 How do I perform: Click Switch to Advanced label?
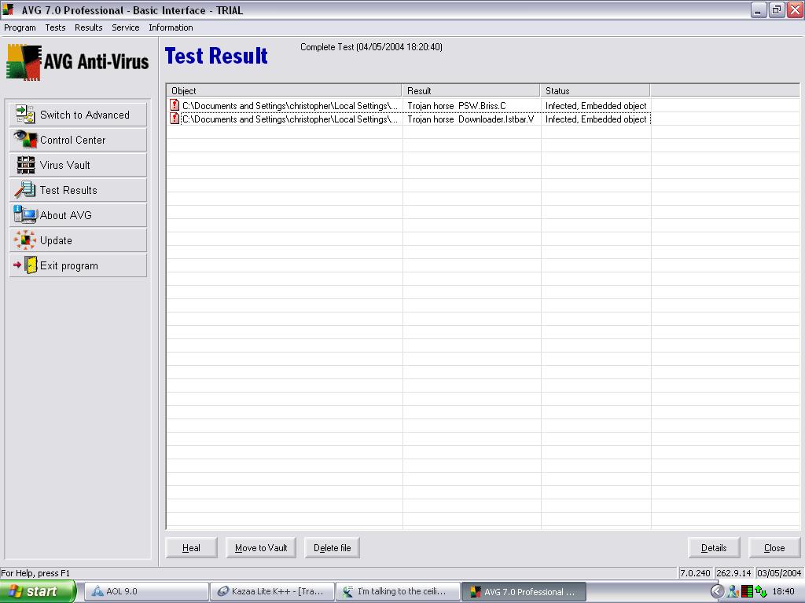[85, 115]
